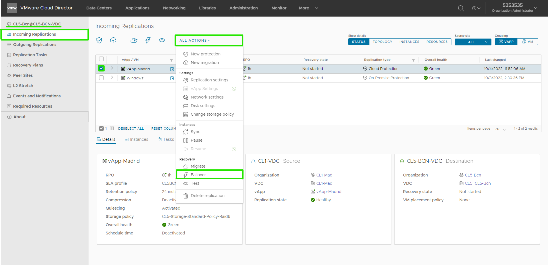Image resolution: width=548 pixels, height=265 pixels.
Task: Select Sync in Instances section
Action: pos(209,132)
